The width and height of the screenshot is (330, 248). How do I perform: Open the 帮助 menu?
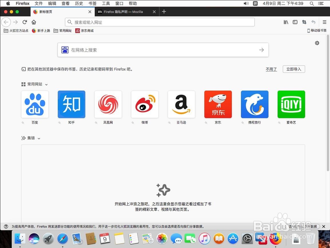pos(133,3)
